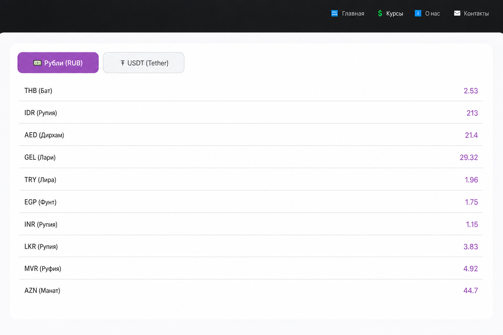503x335 pixels.
Task: Click the THB rate value 2.53
Action: click(471, 91)
